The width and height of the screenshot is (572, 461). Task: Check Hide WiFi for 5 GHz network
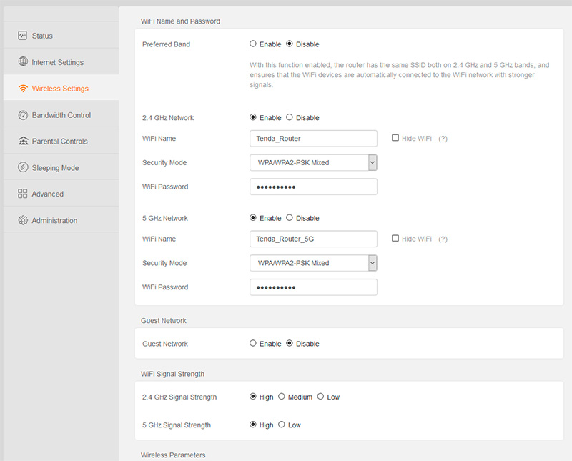point(395,239)
